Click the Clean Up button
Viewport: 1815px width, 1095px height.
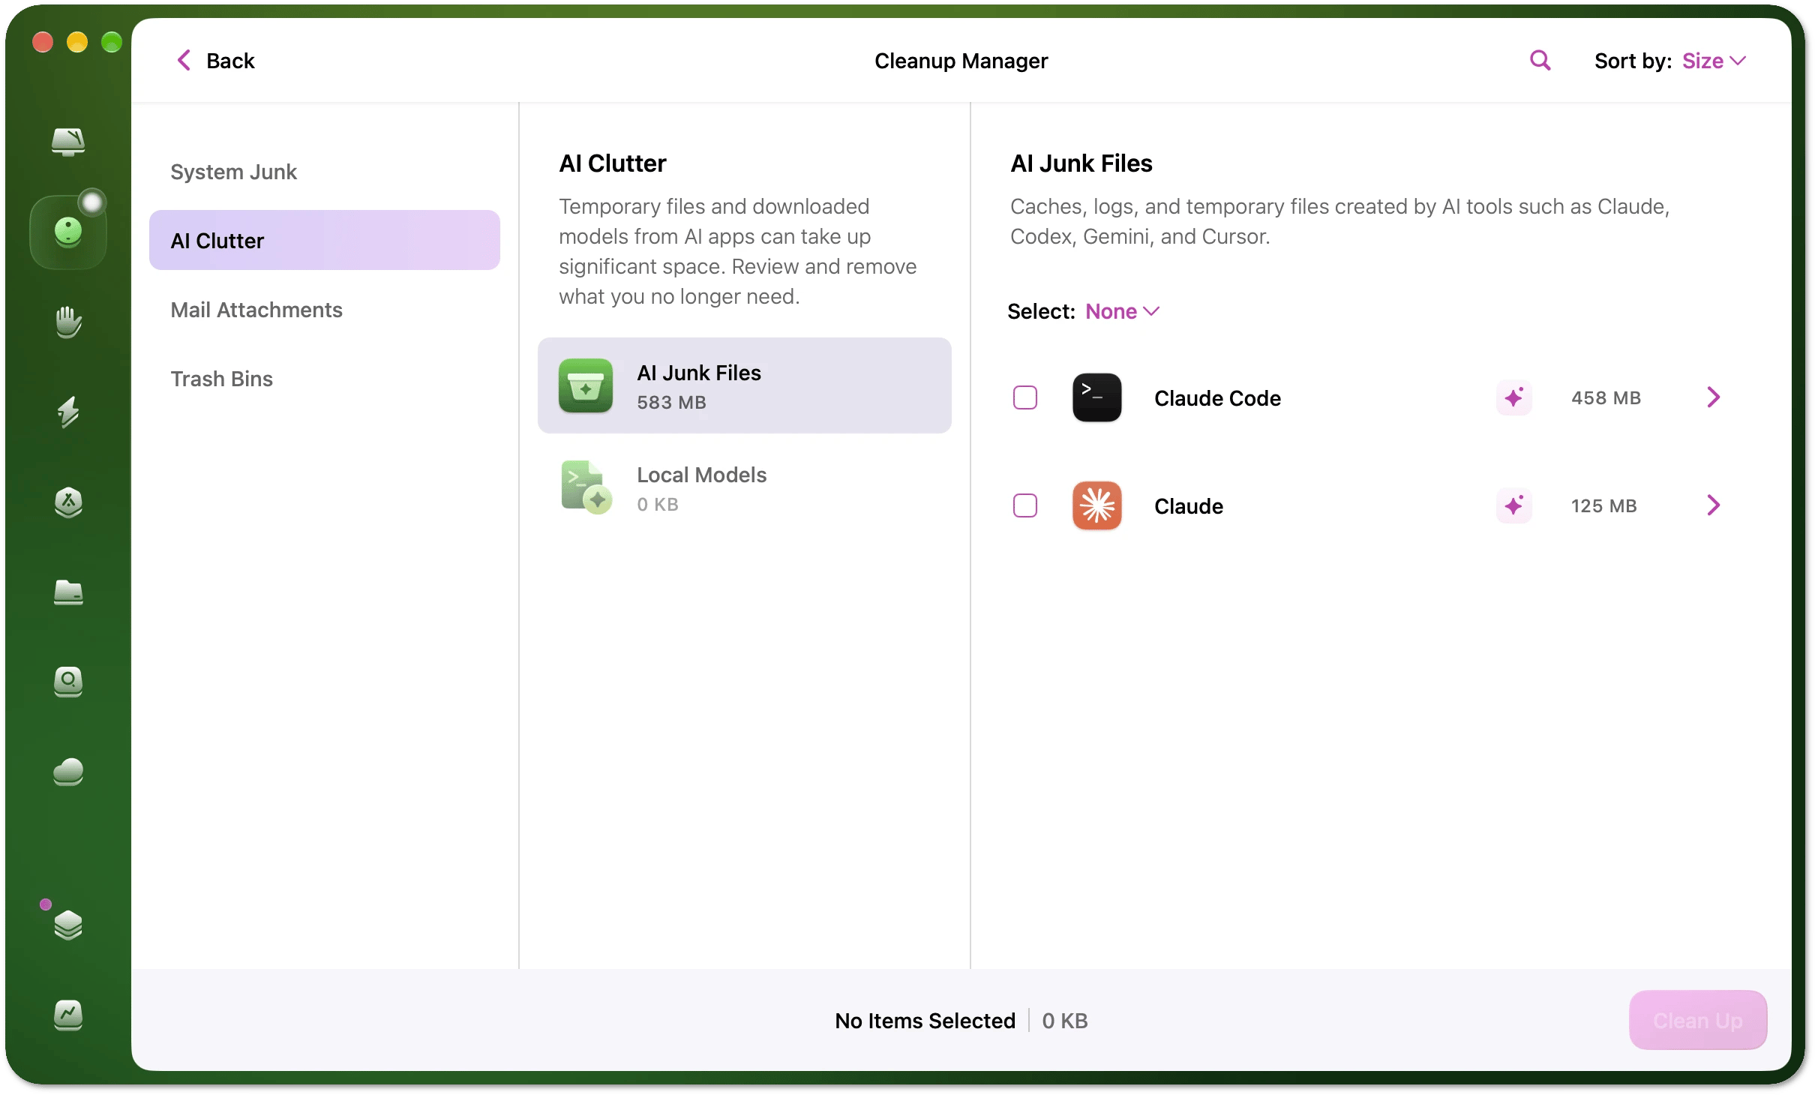1698,1020
